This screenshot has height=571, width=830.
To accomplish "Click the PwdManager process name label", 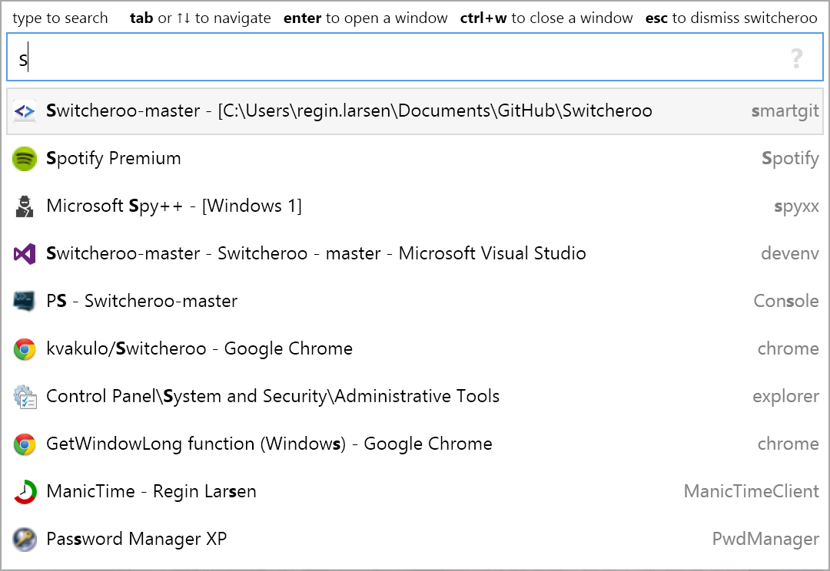I will click(765, 540).
